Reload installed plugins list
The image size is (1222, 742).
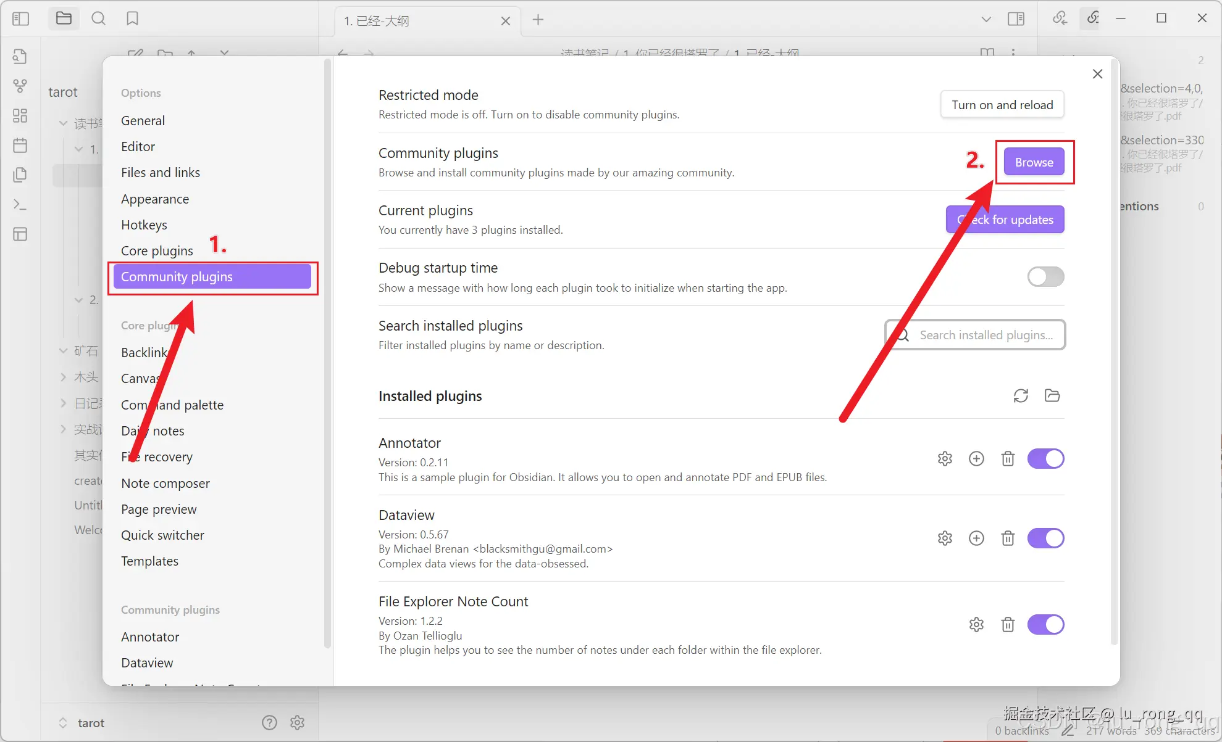pos(1021,396)
